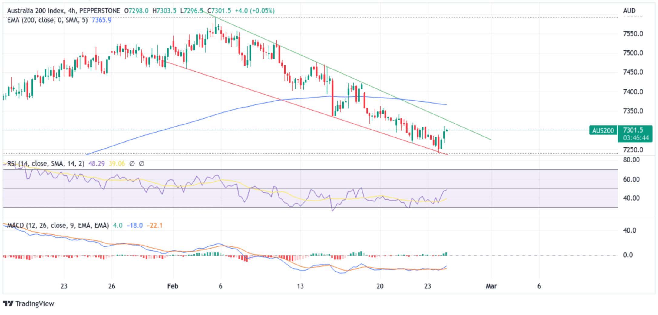This screenshot has height=315, width=658.
Task: Click the high price H7303.5 value
Action: [x=164, y=11]
